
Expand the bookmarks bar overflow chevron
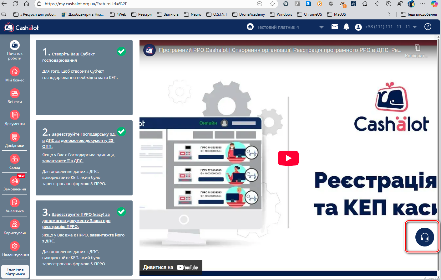[389, 14]
